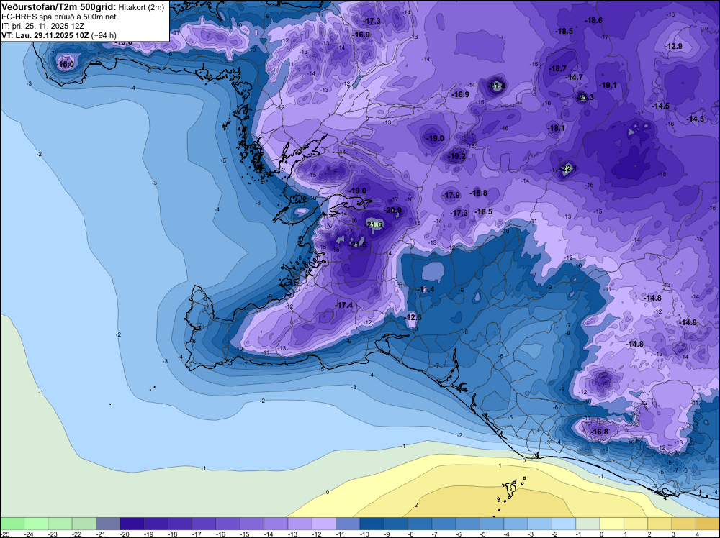Click the -20.9 temperature value on the map
Screen dimensions: 720x538
[x=392, y=210]
